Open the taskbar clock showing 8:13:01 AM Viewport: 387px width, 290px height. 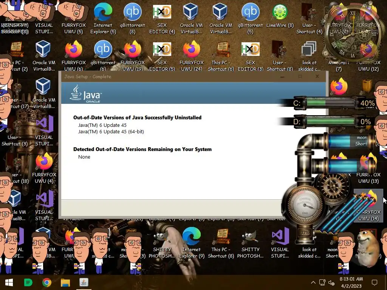(351, 282)
